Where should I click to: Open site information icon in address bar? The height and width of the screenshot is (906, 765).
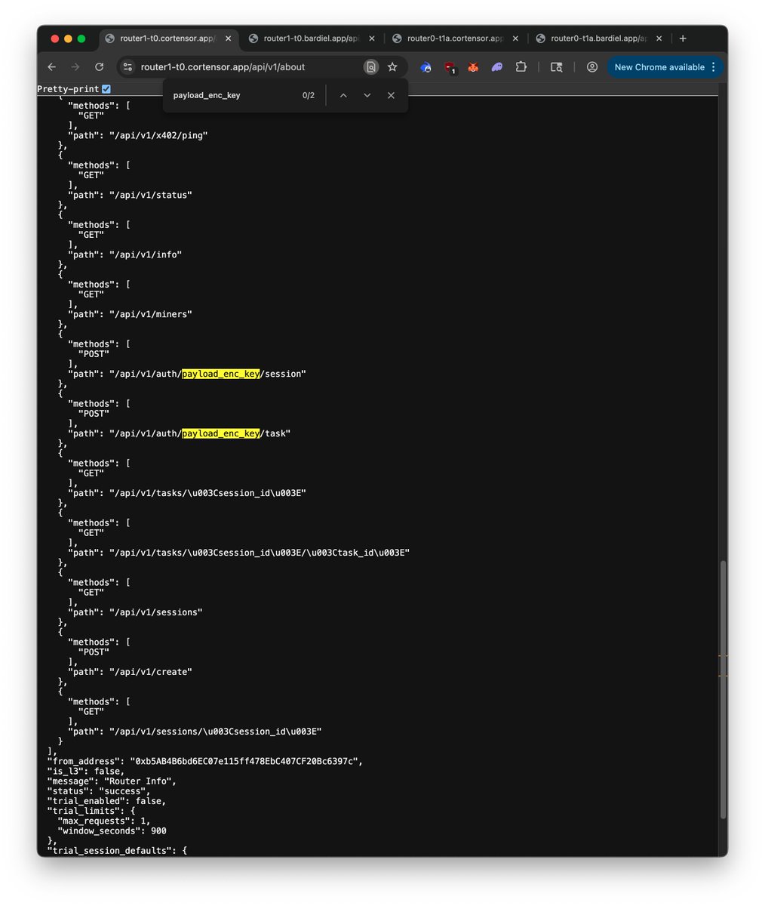coord(127,67)
